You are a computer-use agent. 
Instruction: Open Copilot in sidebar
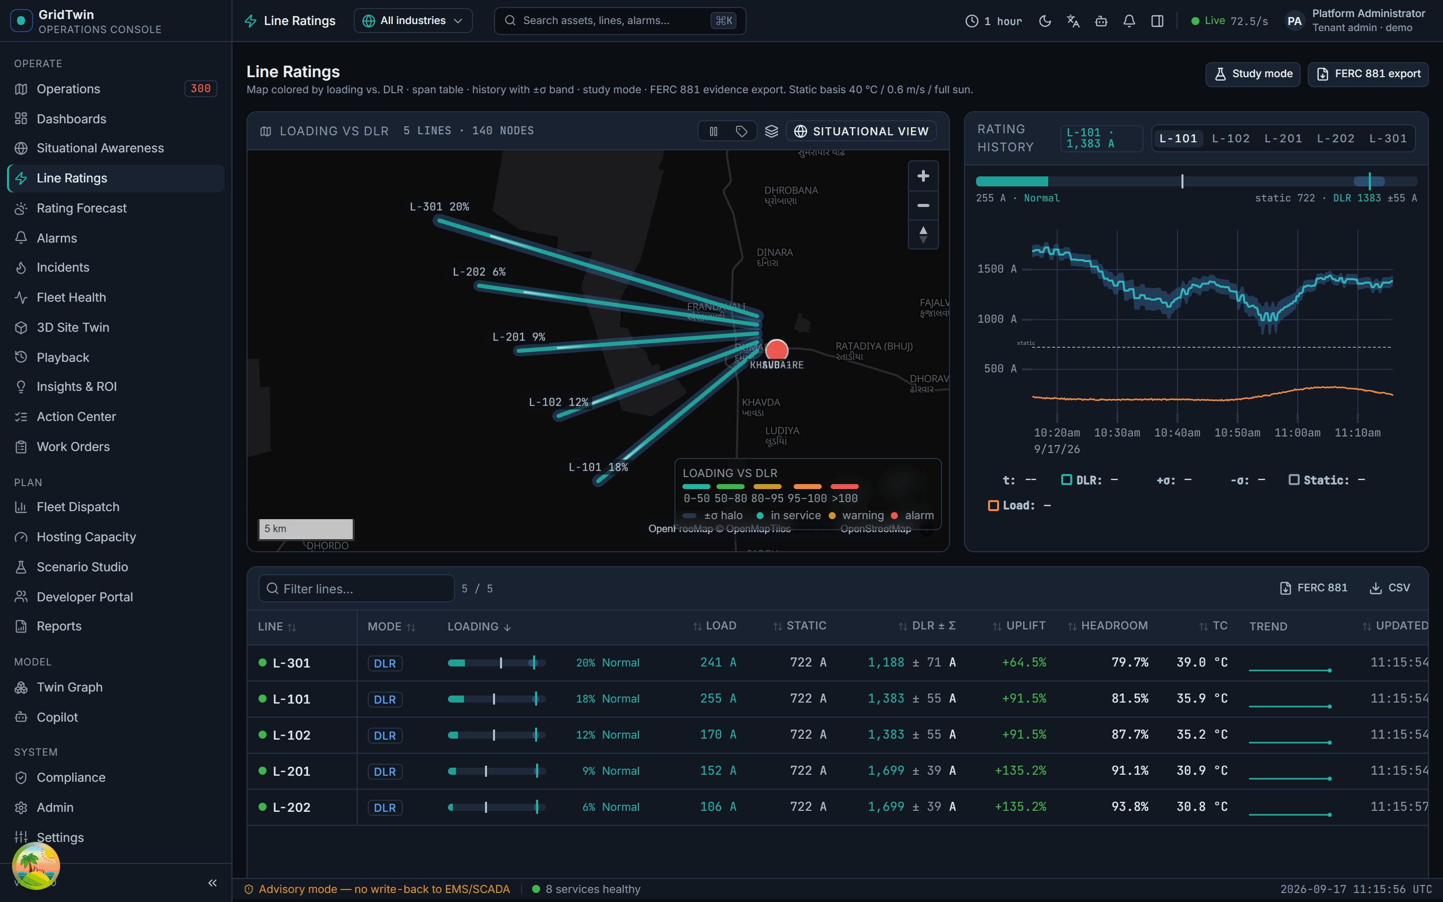116,717
